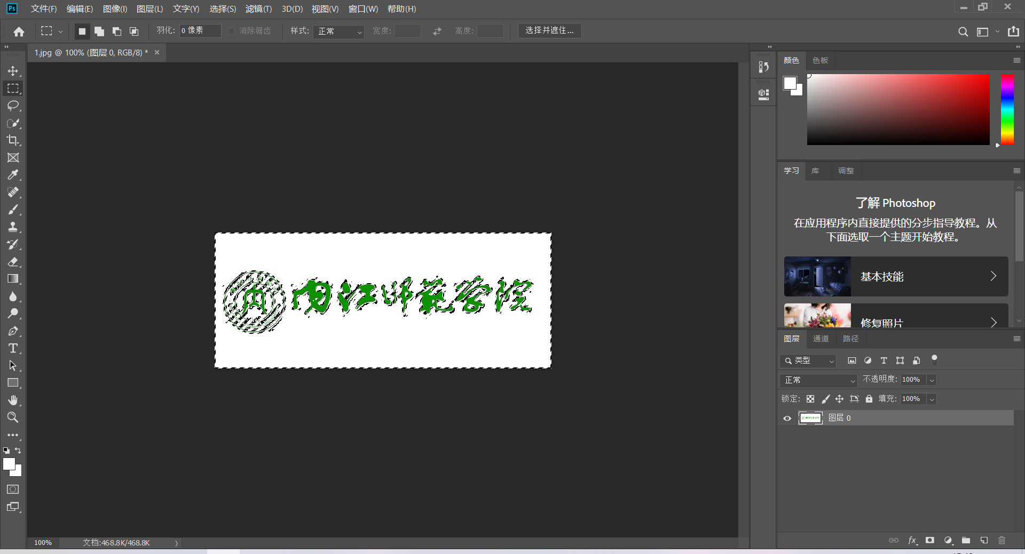The height and width of the screenshot is (554, 1025).
Task: Select the Blur tool
Action: tap(13, 296)
